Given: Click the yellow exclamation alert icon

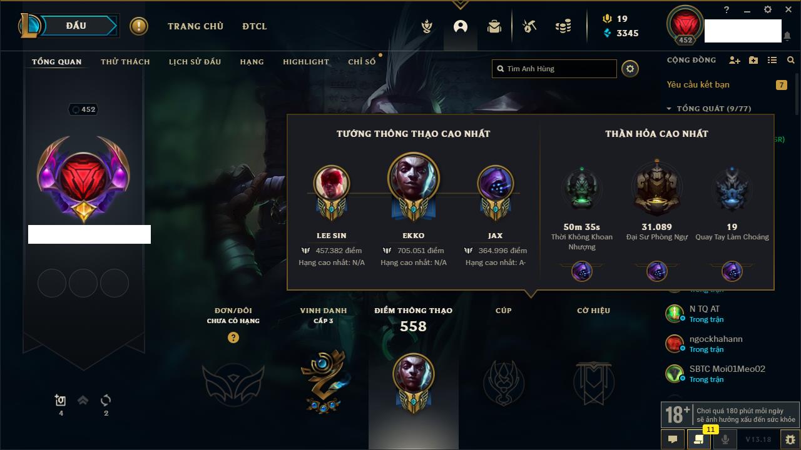Looking at the screenshot, I should (138, 26).
